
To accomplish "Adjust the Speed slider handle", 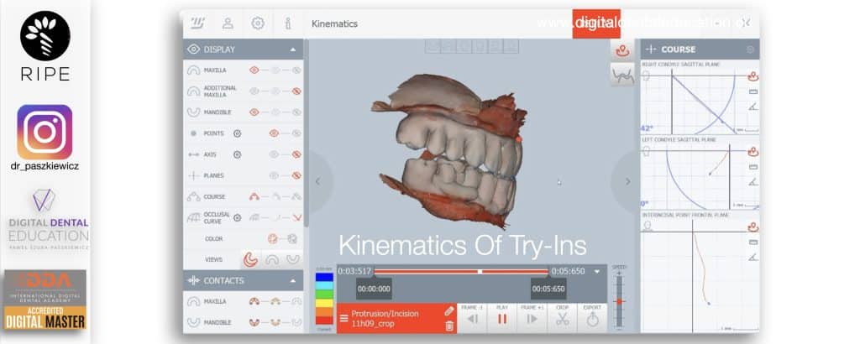I will click(x=620, y=300).
